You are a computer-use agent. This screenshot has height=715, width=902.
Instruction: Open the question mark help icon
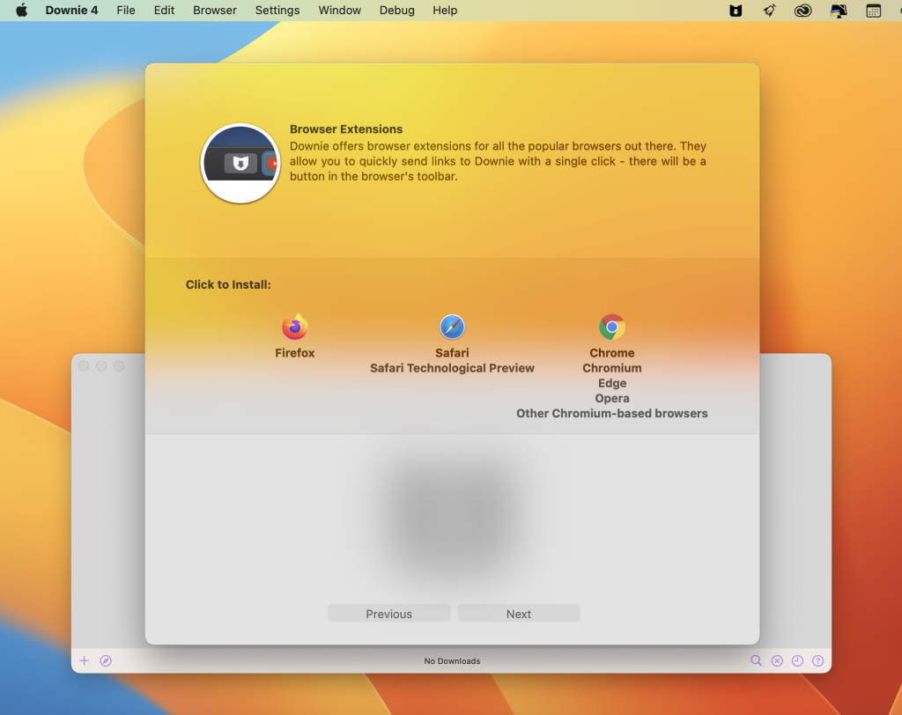pyautogui.click(x=818, y=660)
